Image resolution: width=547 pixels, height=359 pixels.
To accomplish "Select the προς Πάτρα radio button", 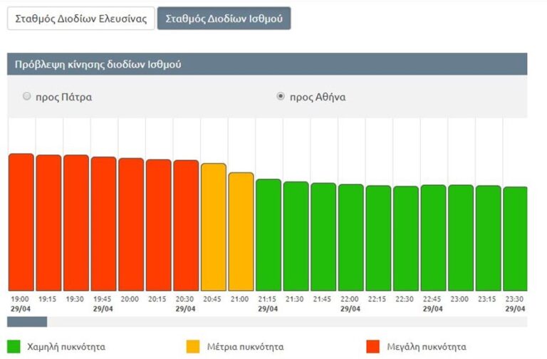I will pyautogui.click(x=27, y=96).
